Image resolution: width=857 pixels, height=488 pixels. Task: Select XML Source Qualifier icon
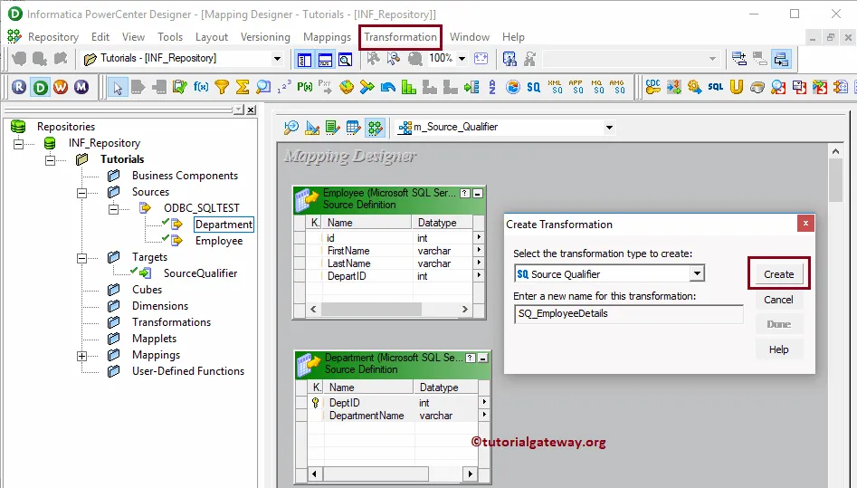tap(555, 87)
